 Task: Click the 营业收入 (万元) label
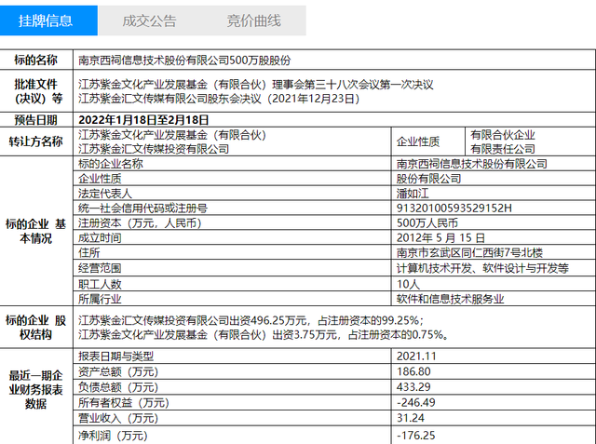click(x=118, y=418)
